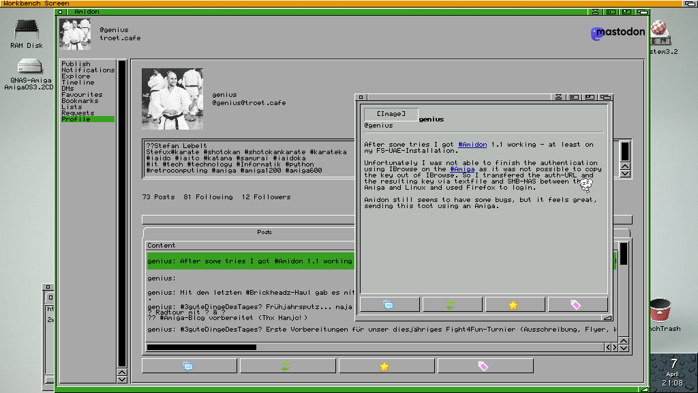Click favourite star button below Posts list
Image resolution: width=698 pixels, height=393 pixels.
386,366
